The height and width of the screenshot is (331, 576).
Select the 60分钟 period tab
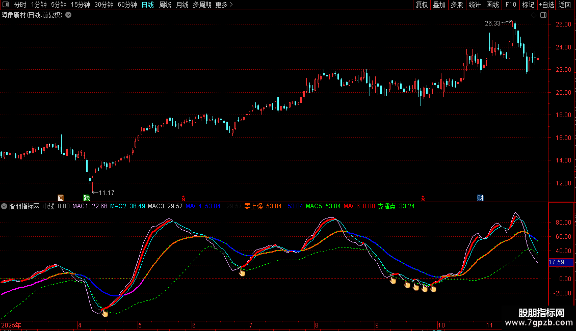pyautogui.click(x=127, y=5)
